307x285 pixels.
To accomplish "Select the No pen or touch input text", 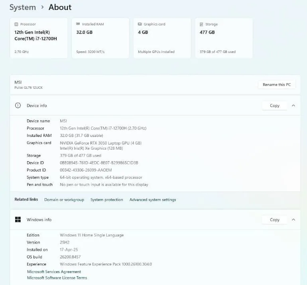I will point(104,185).
